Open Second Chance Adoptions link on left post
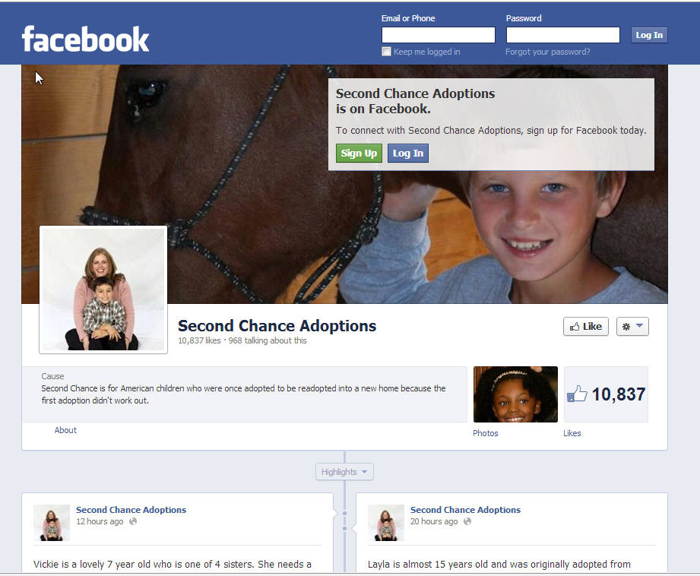The height and width of the screenshot is (576, 700). [x=131, y=510]
